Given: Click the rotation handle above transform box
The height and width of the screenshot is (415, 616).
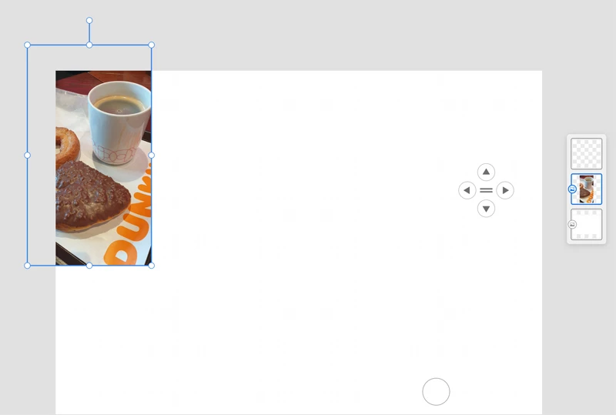Looking at the screenshot, I should (x=89, y=21).
